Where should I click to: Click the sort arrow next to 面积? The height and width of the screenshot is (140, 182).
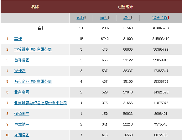click(108, 18)
